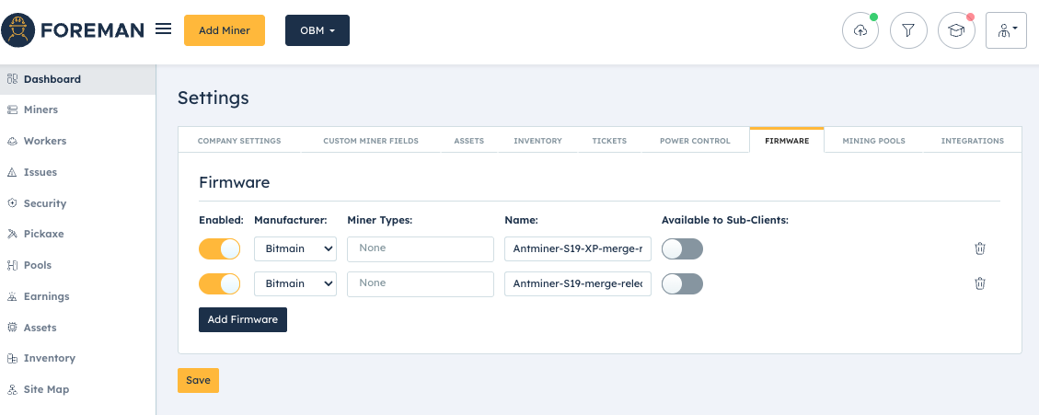Delete the Antminer-S19-XP firmware row
This screenshot has height=415, width=1039.
[980, 248]
